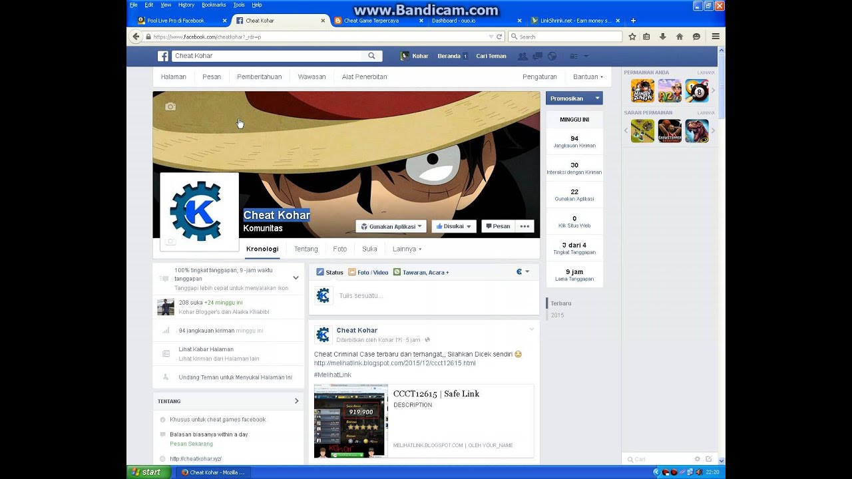Click the Pesan button on cover photo

(x=498, y=226)
